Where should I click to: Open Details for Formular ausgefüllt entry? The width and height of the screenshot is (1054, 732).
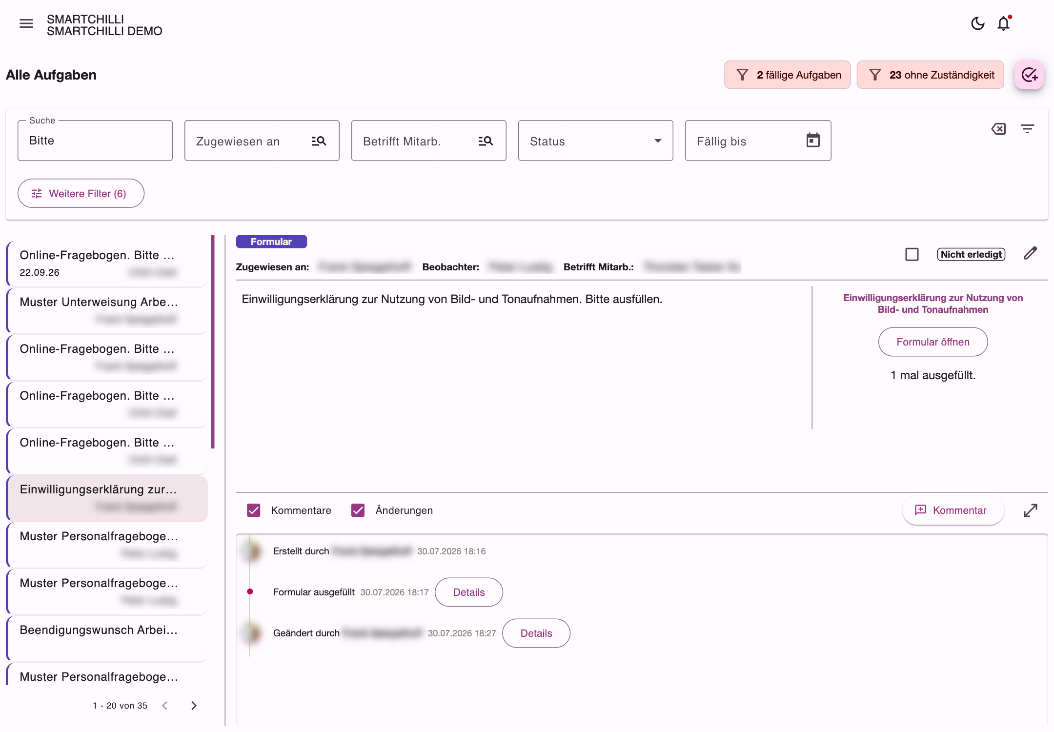pyautogui.click(x=469, y=592)
